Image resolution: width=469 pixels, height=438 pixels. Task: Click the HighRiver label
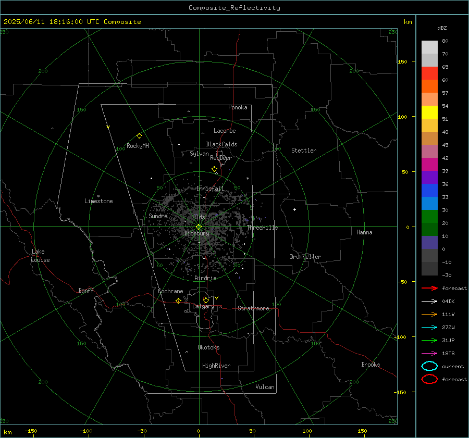(x=216, y=366)
